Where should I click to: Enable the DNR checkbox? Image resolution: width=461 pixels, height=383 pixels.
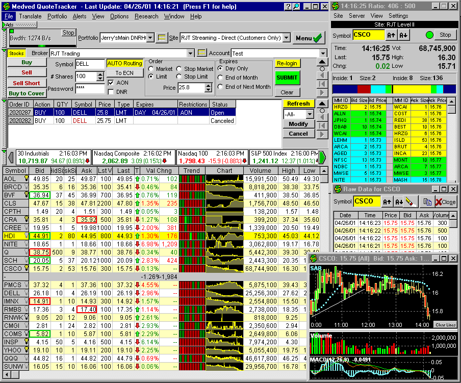pos(111,92)
